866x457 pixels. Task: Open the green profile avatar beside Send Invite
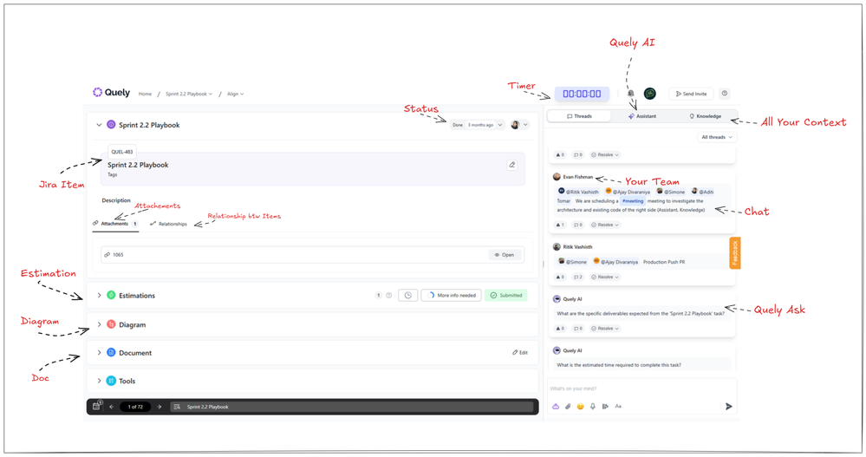click(650, 94)
